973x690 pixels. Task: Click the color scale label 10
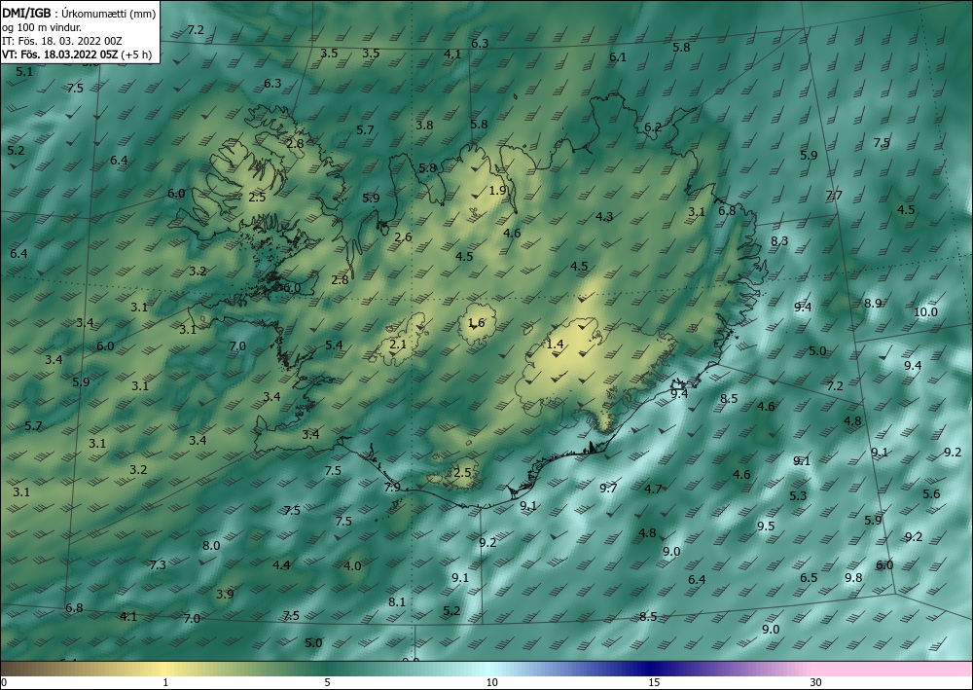point(491,682)
